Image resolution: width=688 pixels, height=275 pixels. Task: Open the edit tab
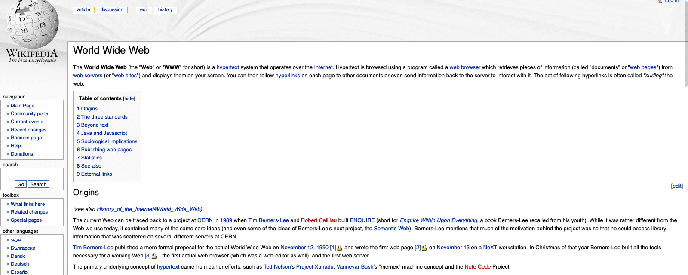pyautogui.click(x=144, y=9)
